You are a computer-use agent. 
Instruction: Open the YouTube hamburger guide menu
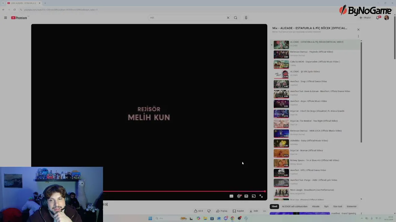click(x=5, y=18)
